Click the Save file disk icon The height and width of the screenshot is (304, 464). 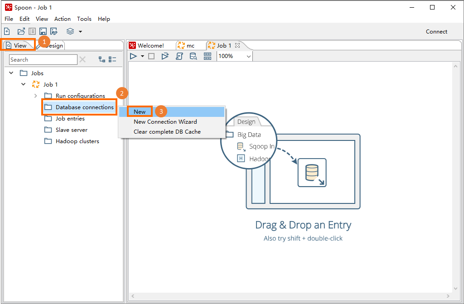click(x=43, y=31)
